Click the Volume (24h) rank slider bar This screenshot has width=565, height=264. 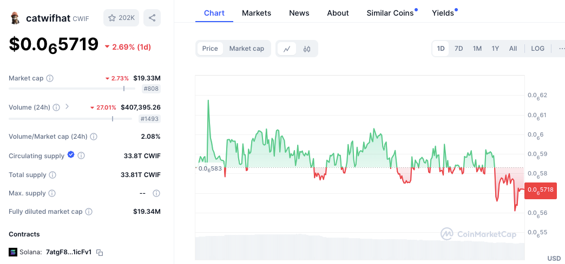pos(70,119)
